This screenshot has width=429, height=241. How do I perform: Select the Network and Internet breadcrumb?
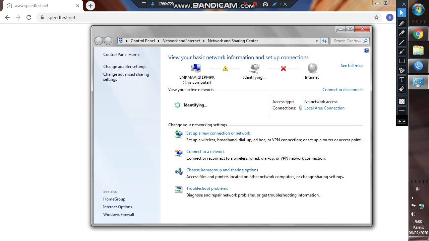pos(181,41)
